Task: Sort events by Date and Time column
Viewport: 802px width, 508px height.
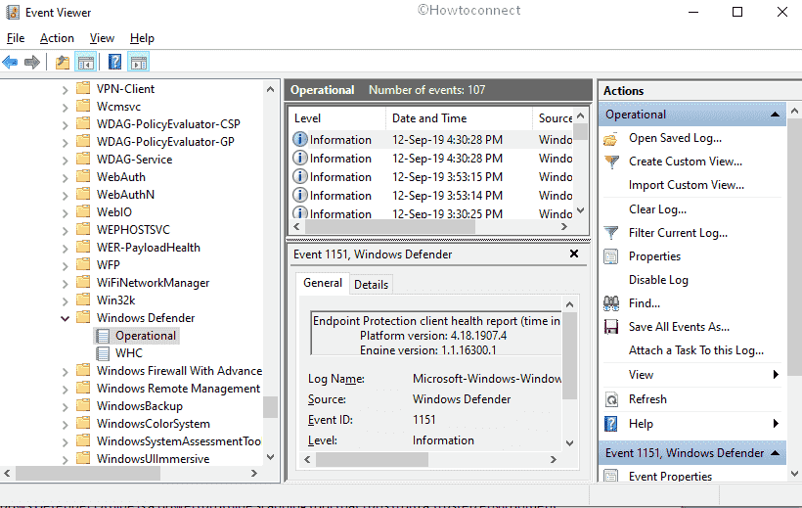Action: pos(459,118)
